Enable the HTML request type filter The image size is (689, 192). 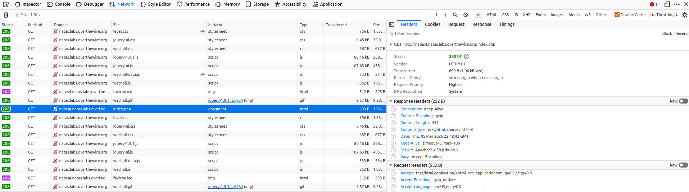tap(491, 15)
